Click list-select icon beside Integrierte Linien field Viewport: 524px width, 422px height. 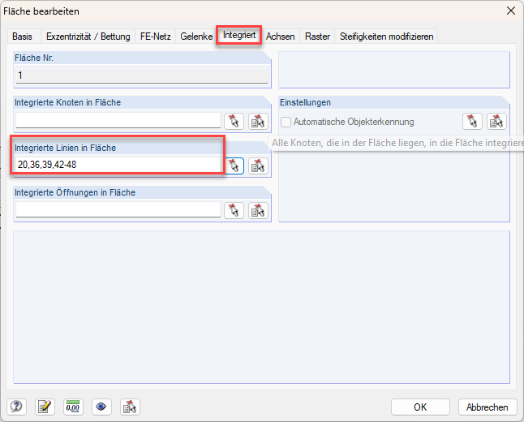258,166
